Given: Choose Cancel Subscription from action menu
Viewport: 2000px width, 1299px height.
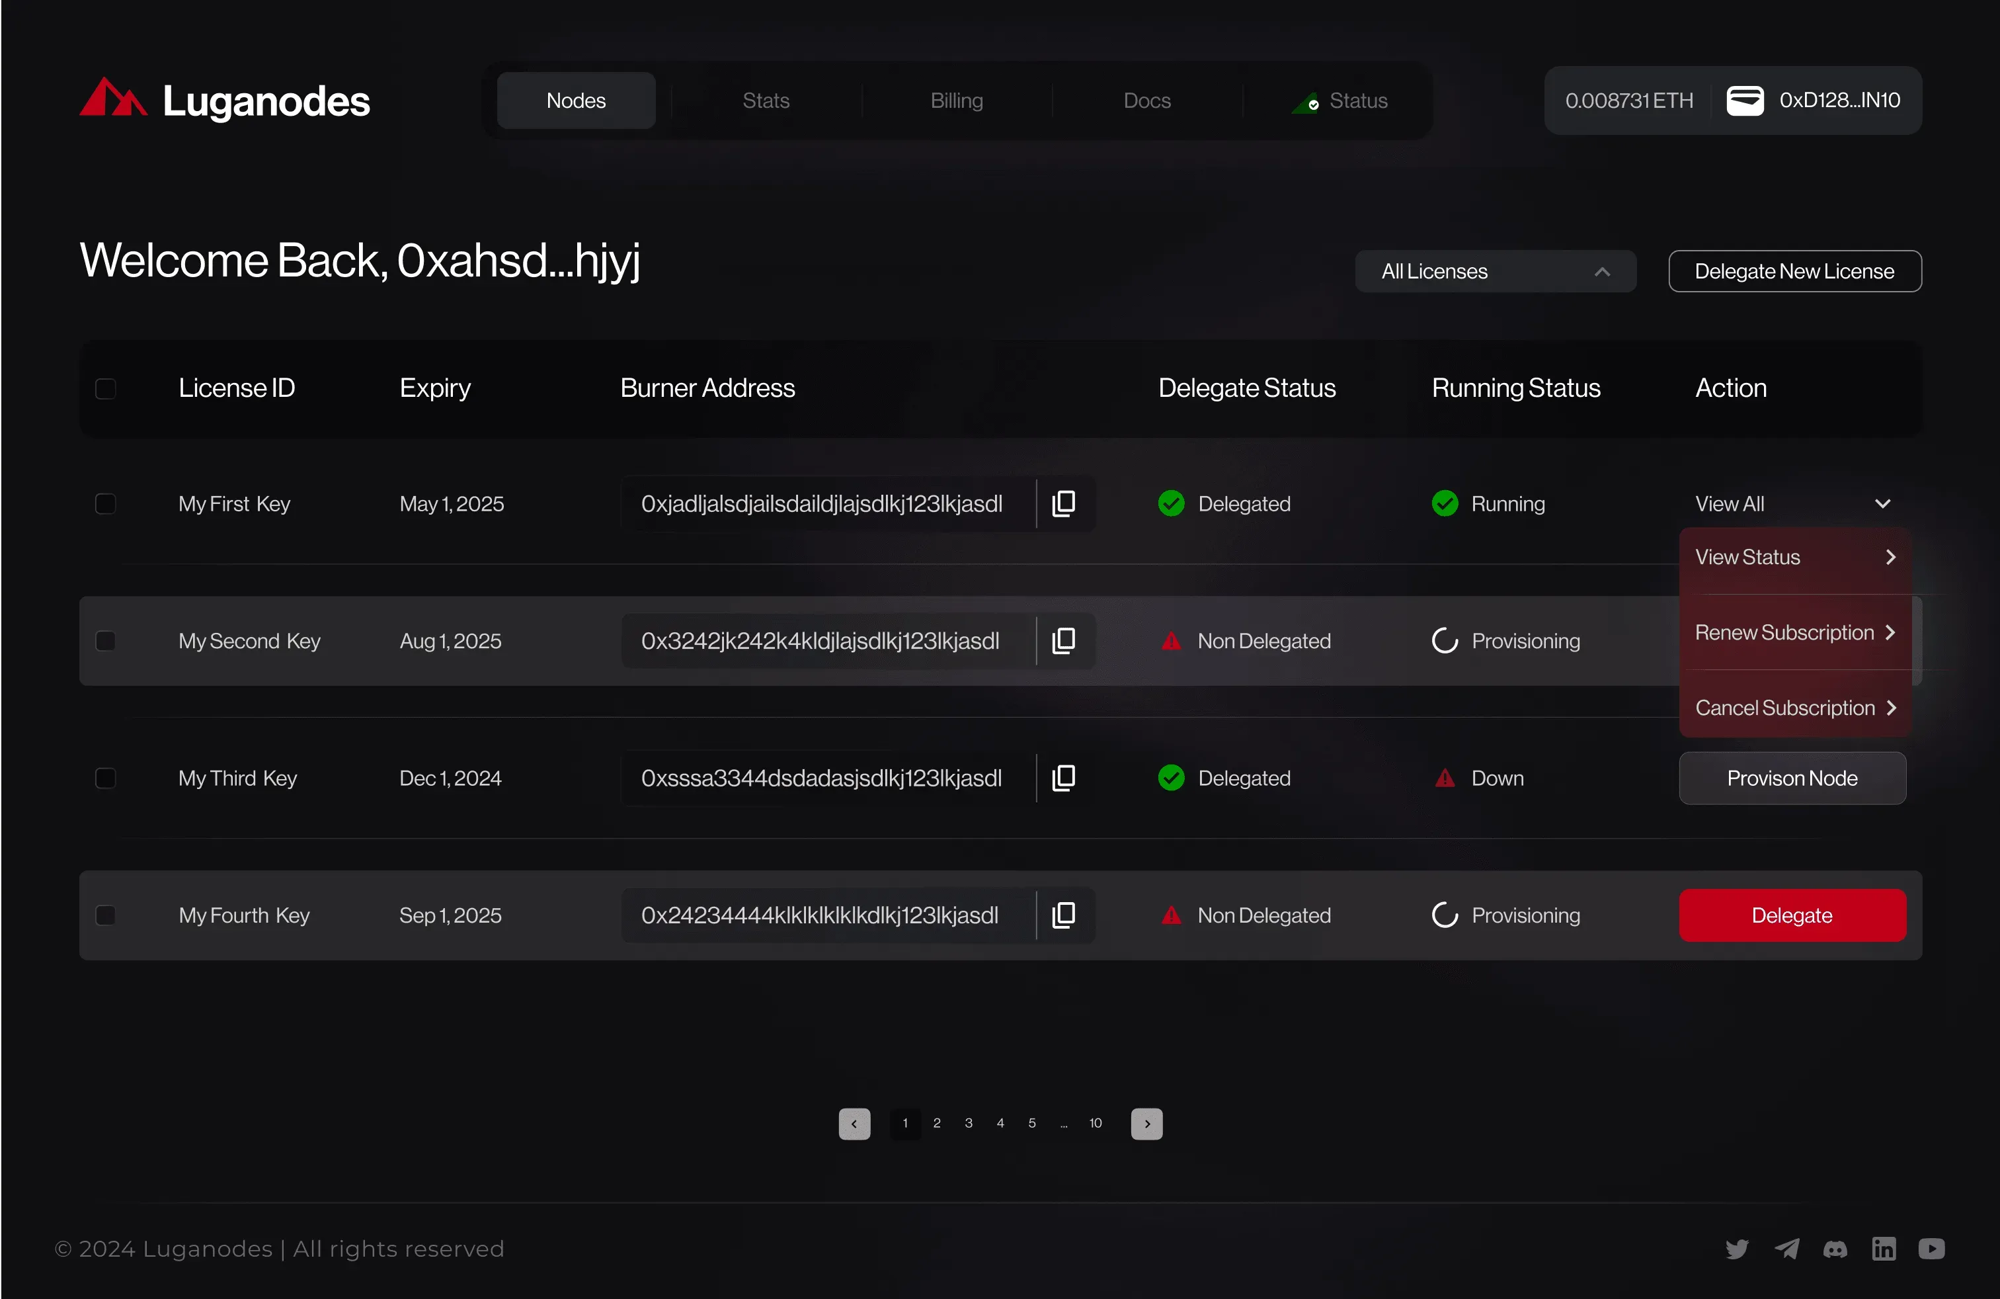Looking at the screenshot, I should point(1796,708).
